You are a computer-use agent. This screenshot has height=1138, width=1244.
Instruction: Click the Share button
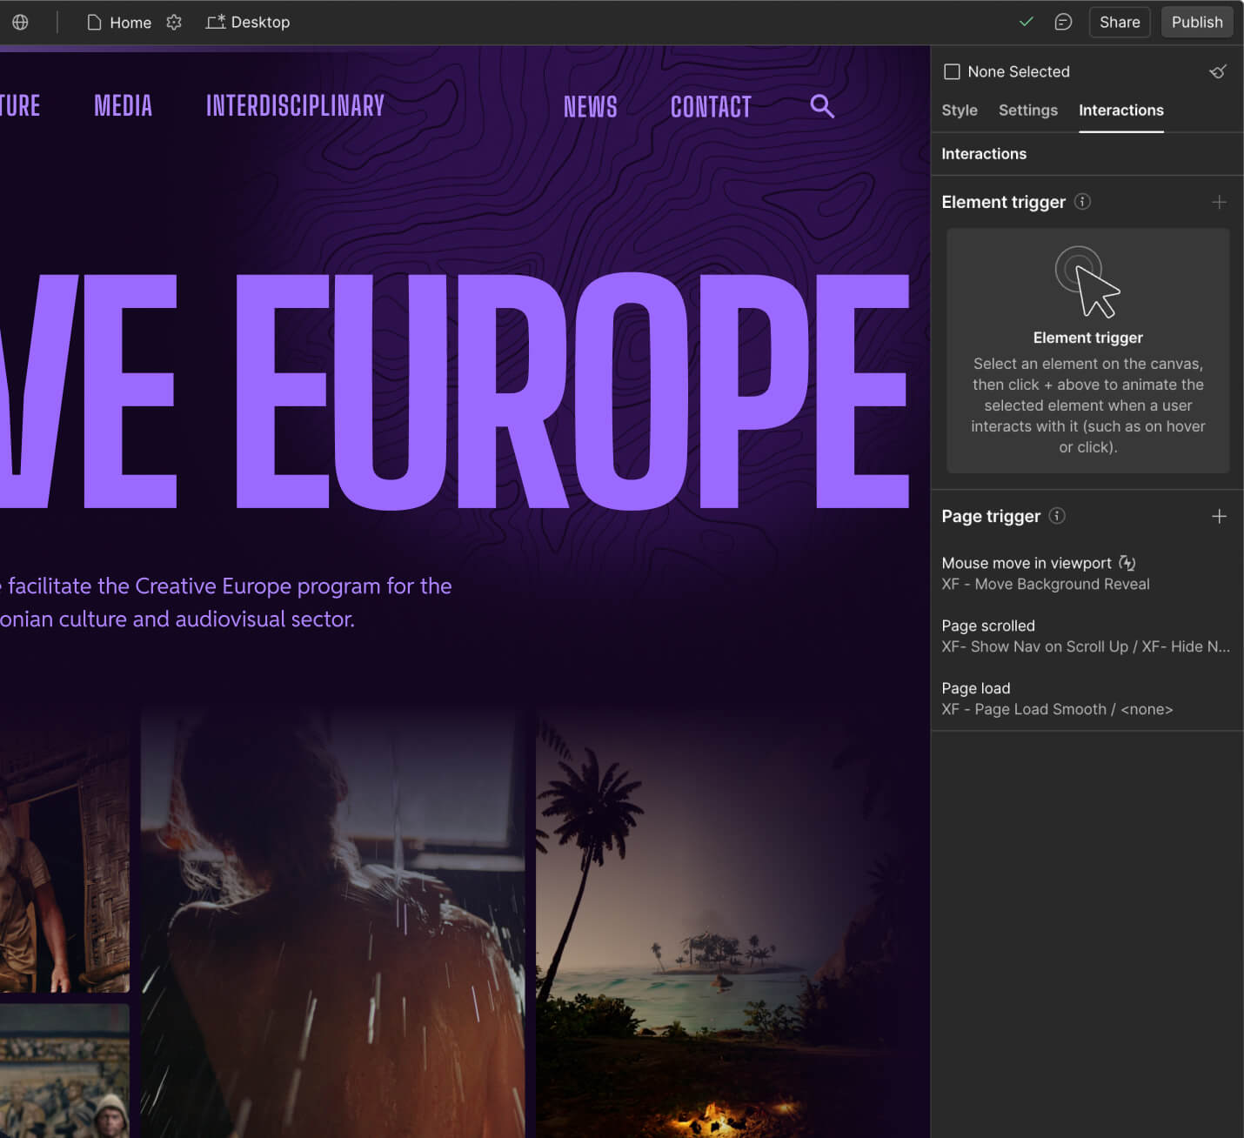click(x=1120, y=22)
